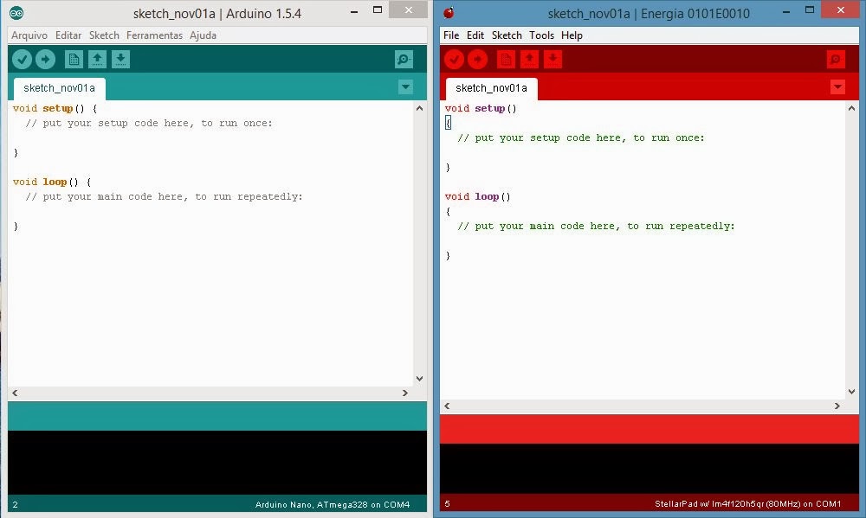The image size is (866, 518).
Task: Create new sketch in Arduino window
Action: click(x=74, y=59)
